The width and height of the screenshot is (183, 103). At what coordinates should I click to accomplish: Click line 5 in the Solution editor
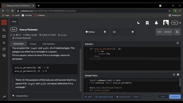135,59
